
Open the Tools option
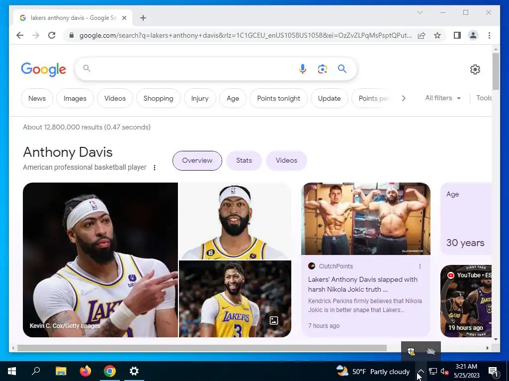pyautogui.click(x=484, y=98)
